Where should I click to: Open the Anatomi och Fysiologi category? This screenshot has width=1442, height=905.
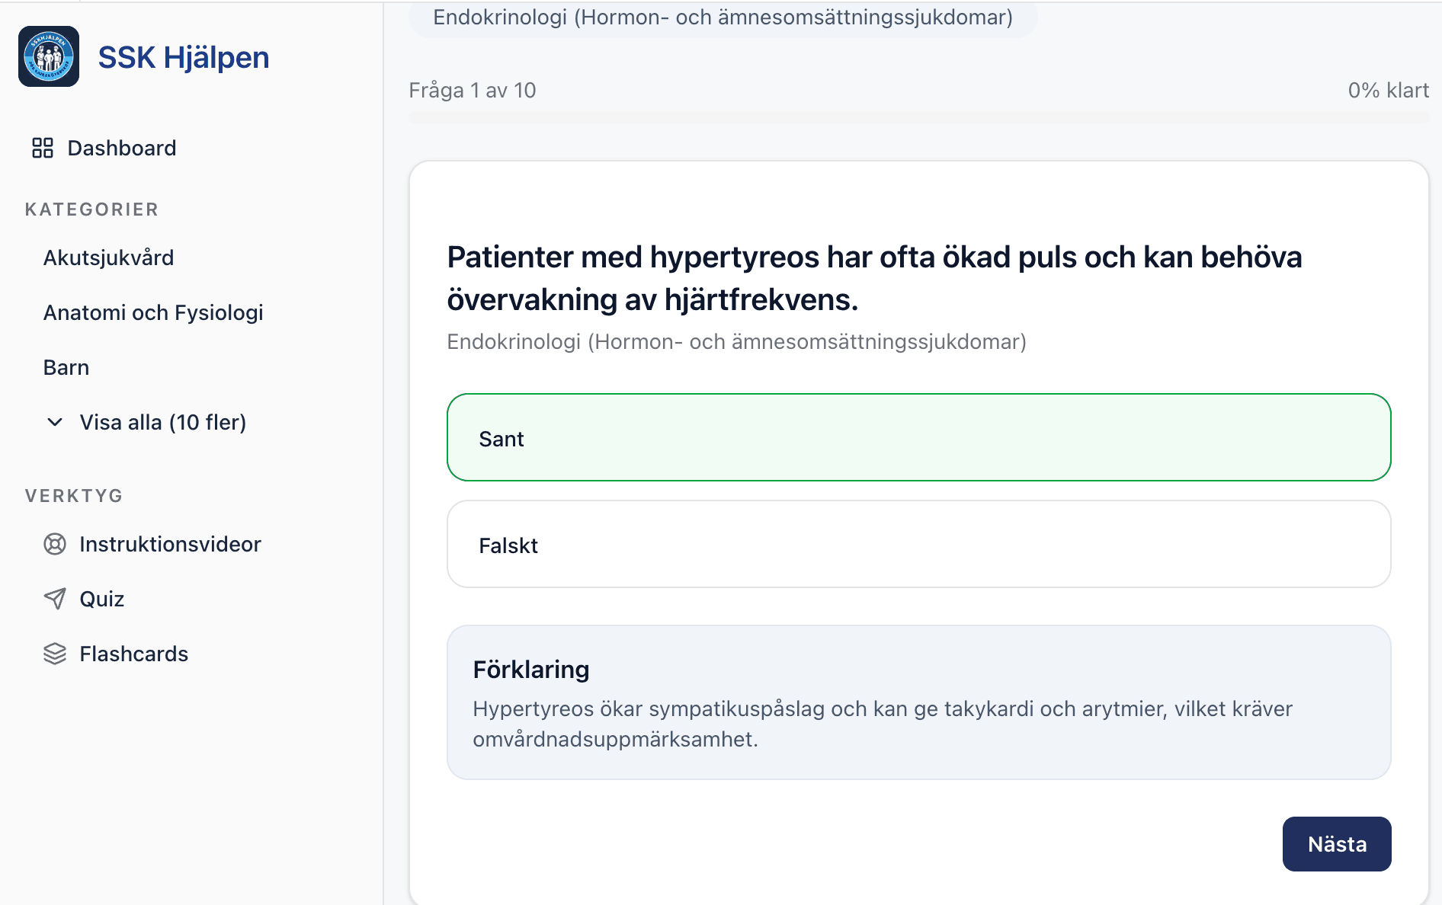[153, 312]
